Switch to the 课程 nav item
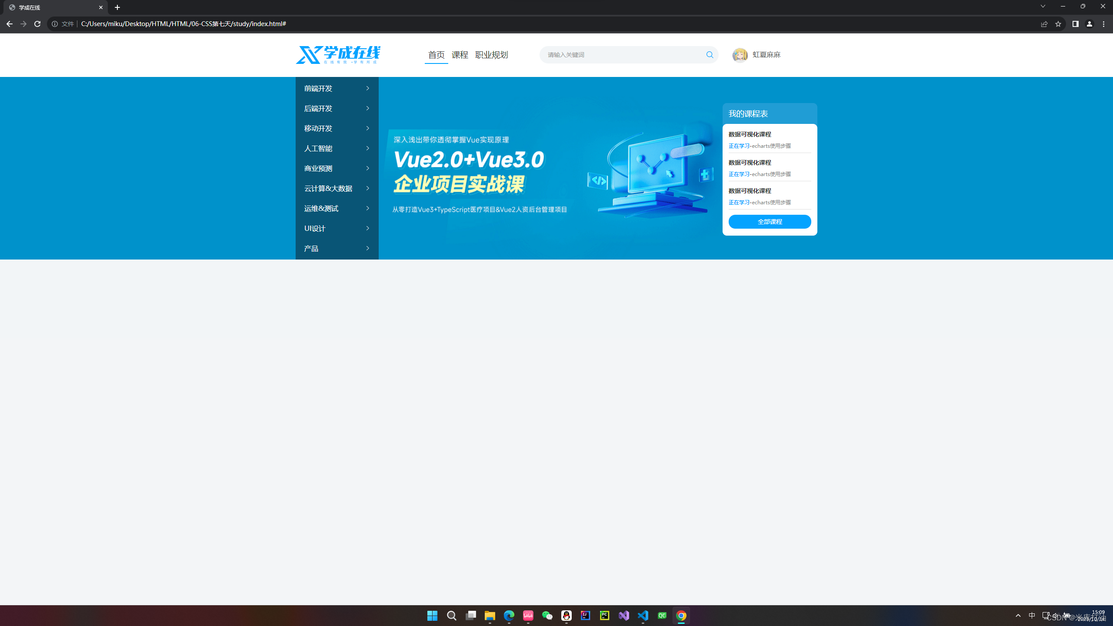This screenshot has height=626, width=1113. click(x=460, y=55)
